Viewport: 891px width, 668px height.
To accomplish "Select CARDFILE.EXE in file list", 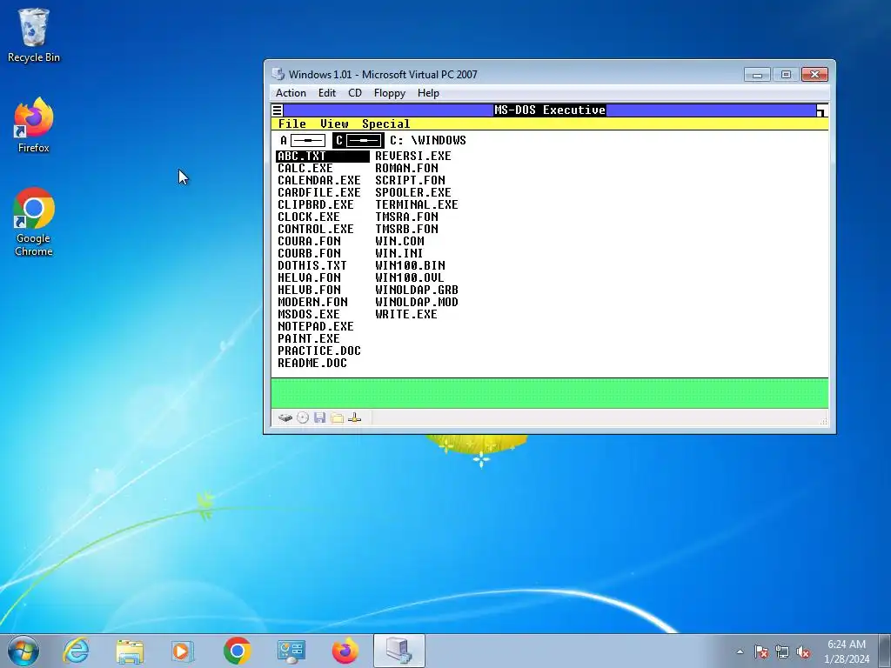I will tap(319, 192).
